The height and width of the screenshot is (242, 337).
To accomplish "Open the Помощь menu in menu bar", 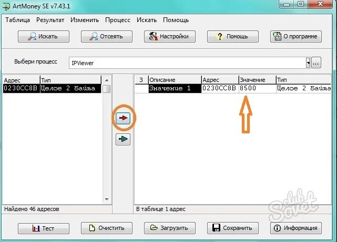I will [176, 20].
